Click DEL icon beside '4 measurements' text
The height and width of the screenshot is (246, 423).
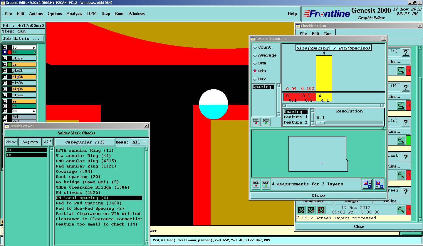coord(256,184)
